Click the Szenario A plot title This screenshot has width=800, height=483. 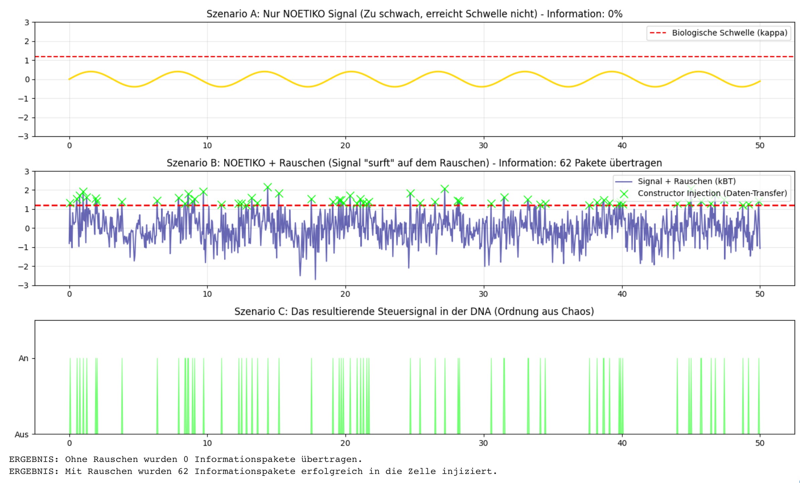click(x=414, y=14)
